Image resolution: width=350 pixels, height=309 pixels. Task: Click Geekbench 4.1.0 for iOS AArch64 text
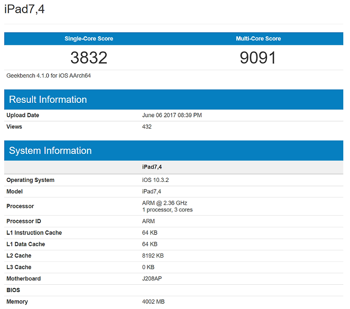[x=49, y=76]
